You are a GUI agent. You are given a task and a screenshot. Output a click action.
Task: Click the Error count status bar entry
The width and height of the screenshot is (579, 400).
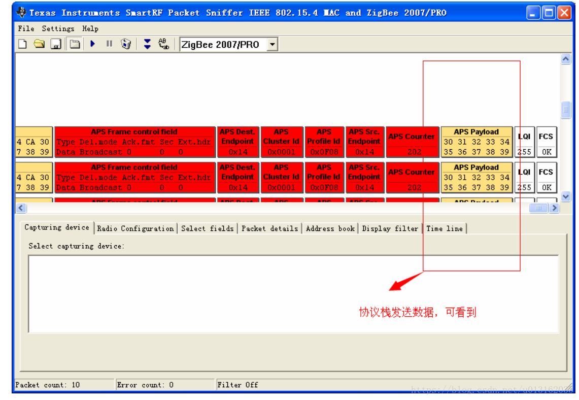click(165, 385)
